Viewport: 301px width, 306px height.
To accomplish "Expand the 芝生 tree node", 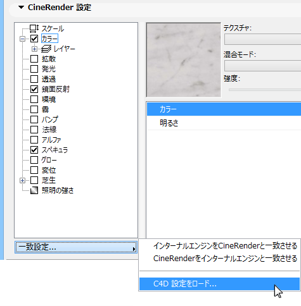I will (x=22, y=180).
